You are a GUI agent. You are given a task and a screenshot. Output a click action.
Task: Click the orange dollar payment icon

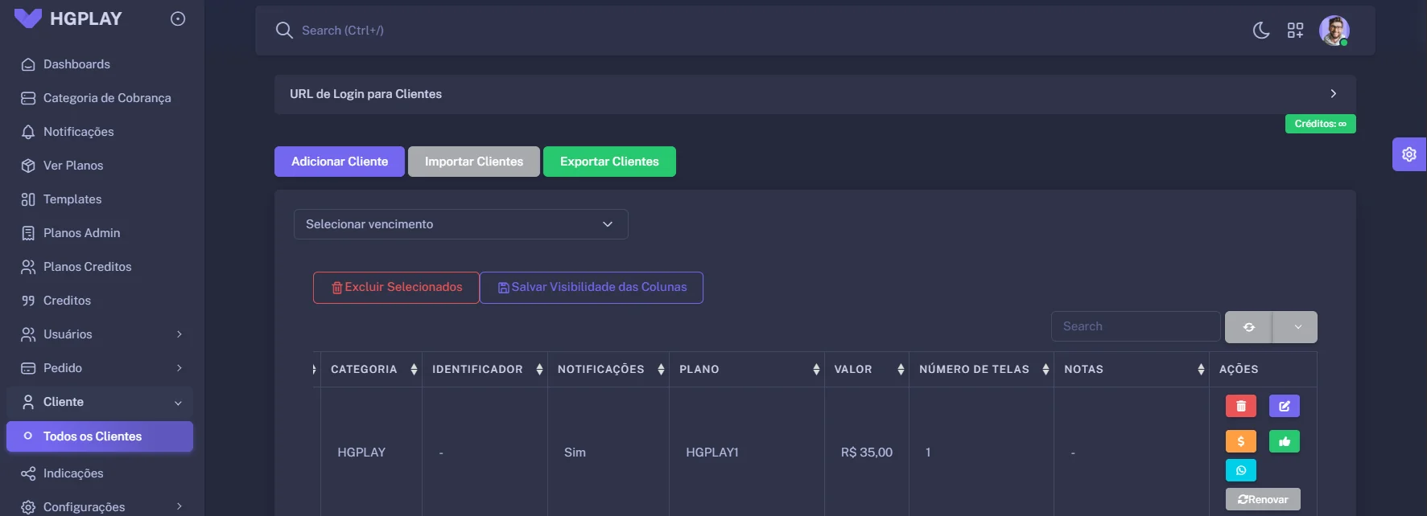point(1240,441)
